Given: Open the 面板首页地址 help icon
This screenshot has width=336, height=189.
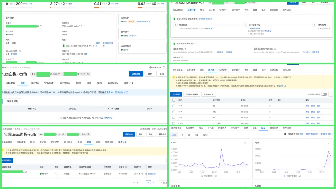Looking at the screenshot, I should 185,49.
